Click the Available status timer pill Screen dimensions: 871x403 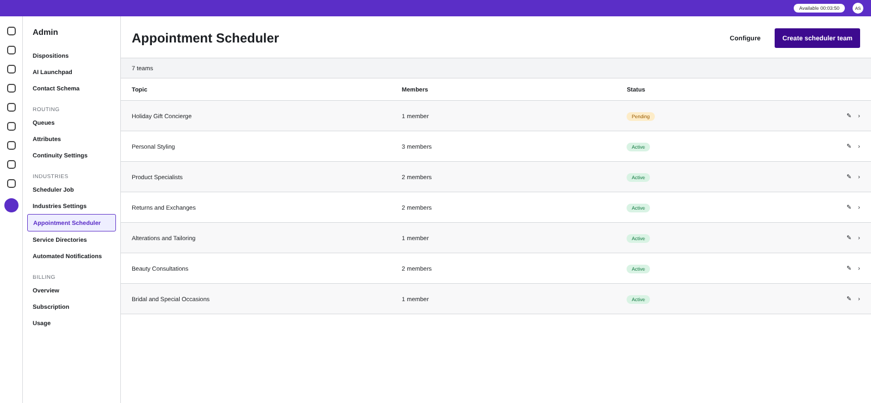point(819,8)
